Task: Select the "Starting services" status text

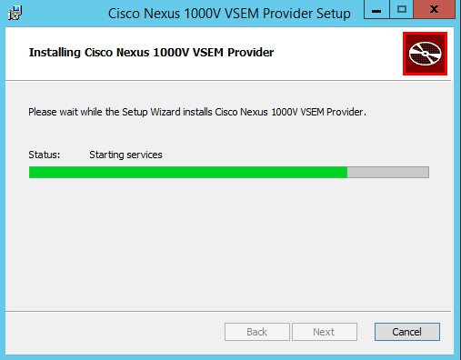Action: 125,155
